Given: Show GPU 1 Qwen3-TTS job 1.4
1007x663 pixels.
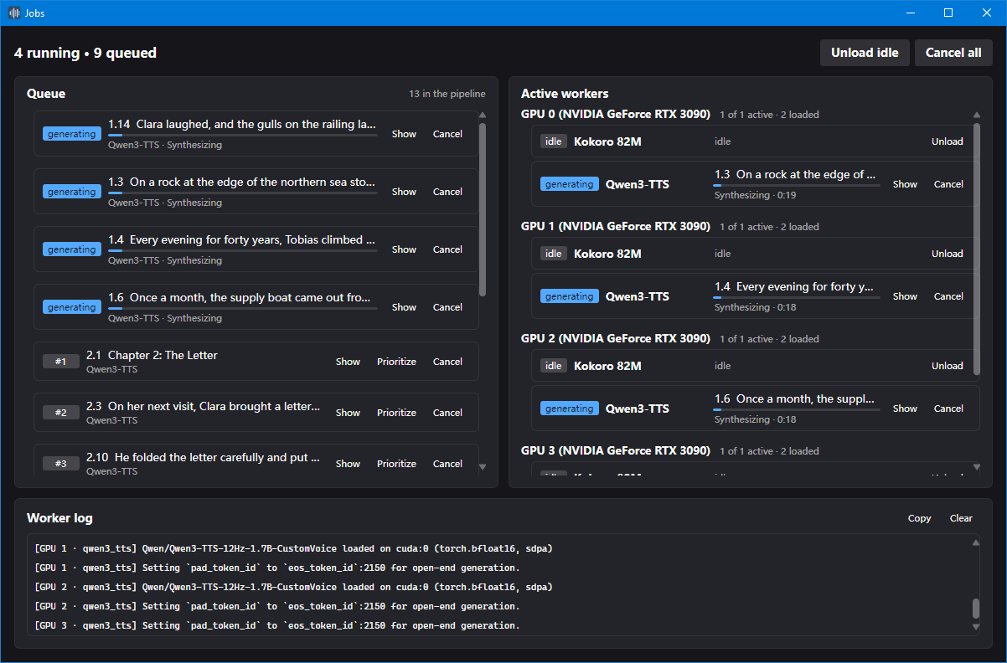Looking at the screenshot, I should click(x=905, y=296).
